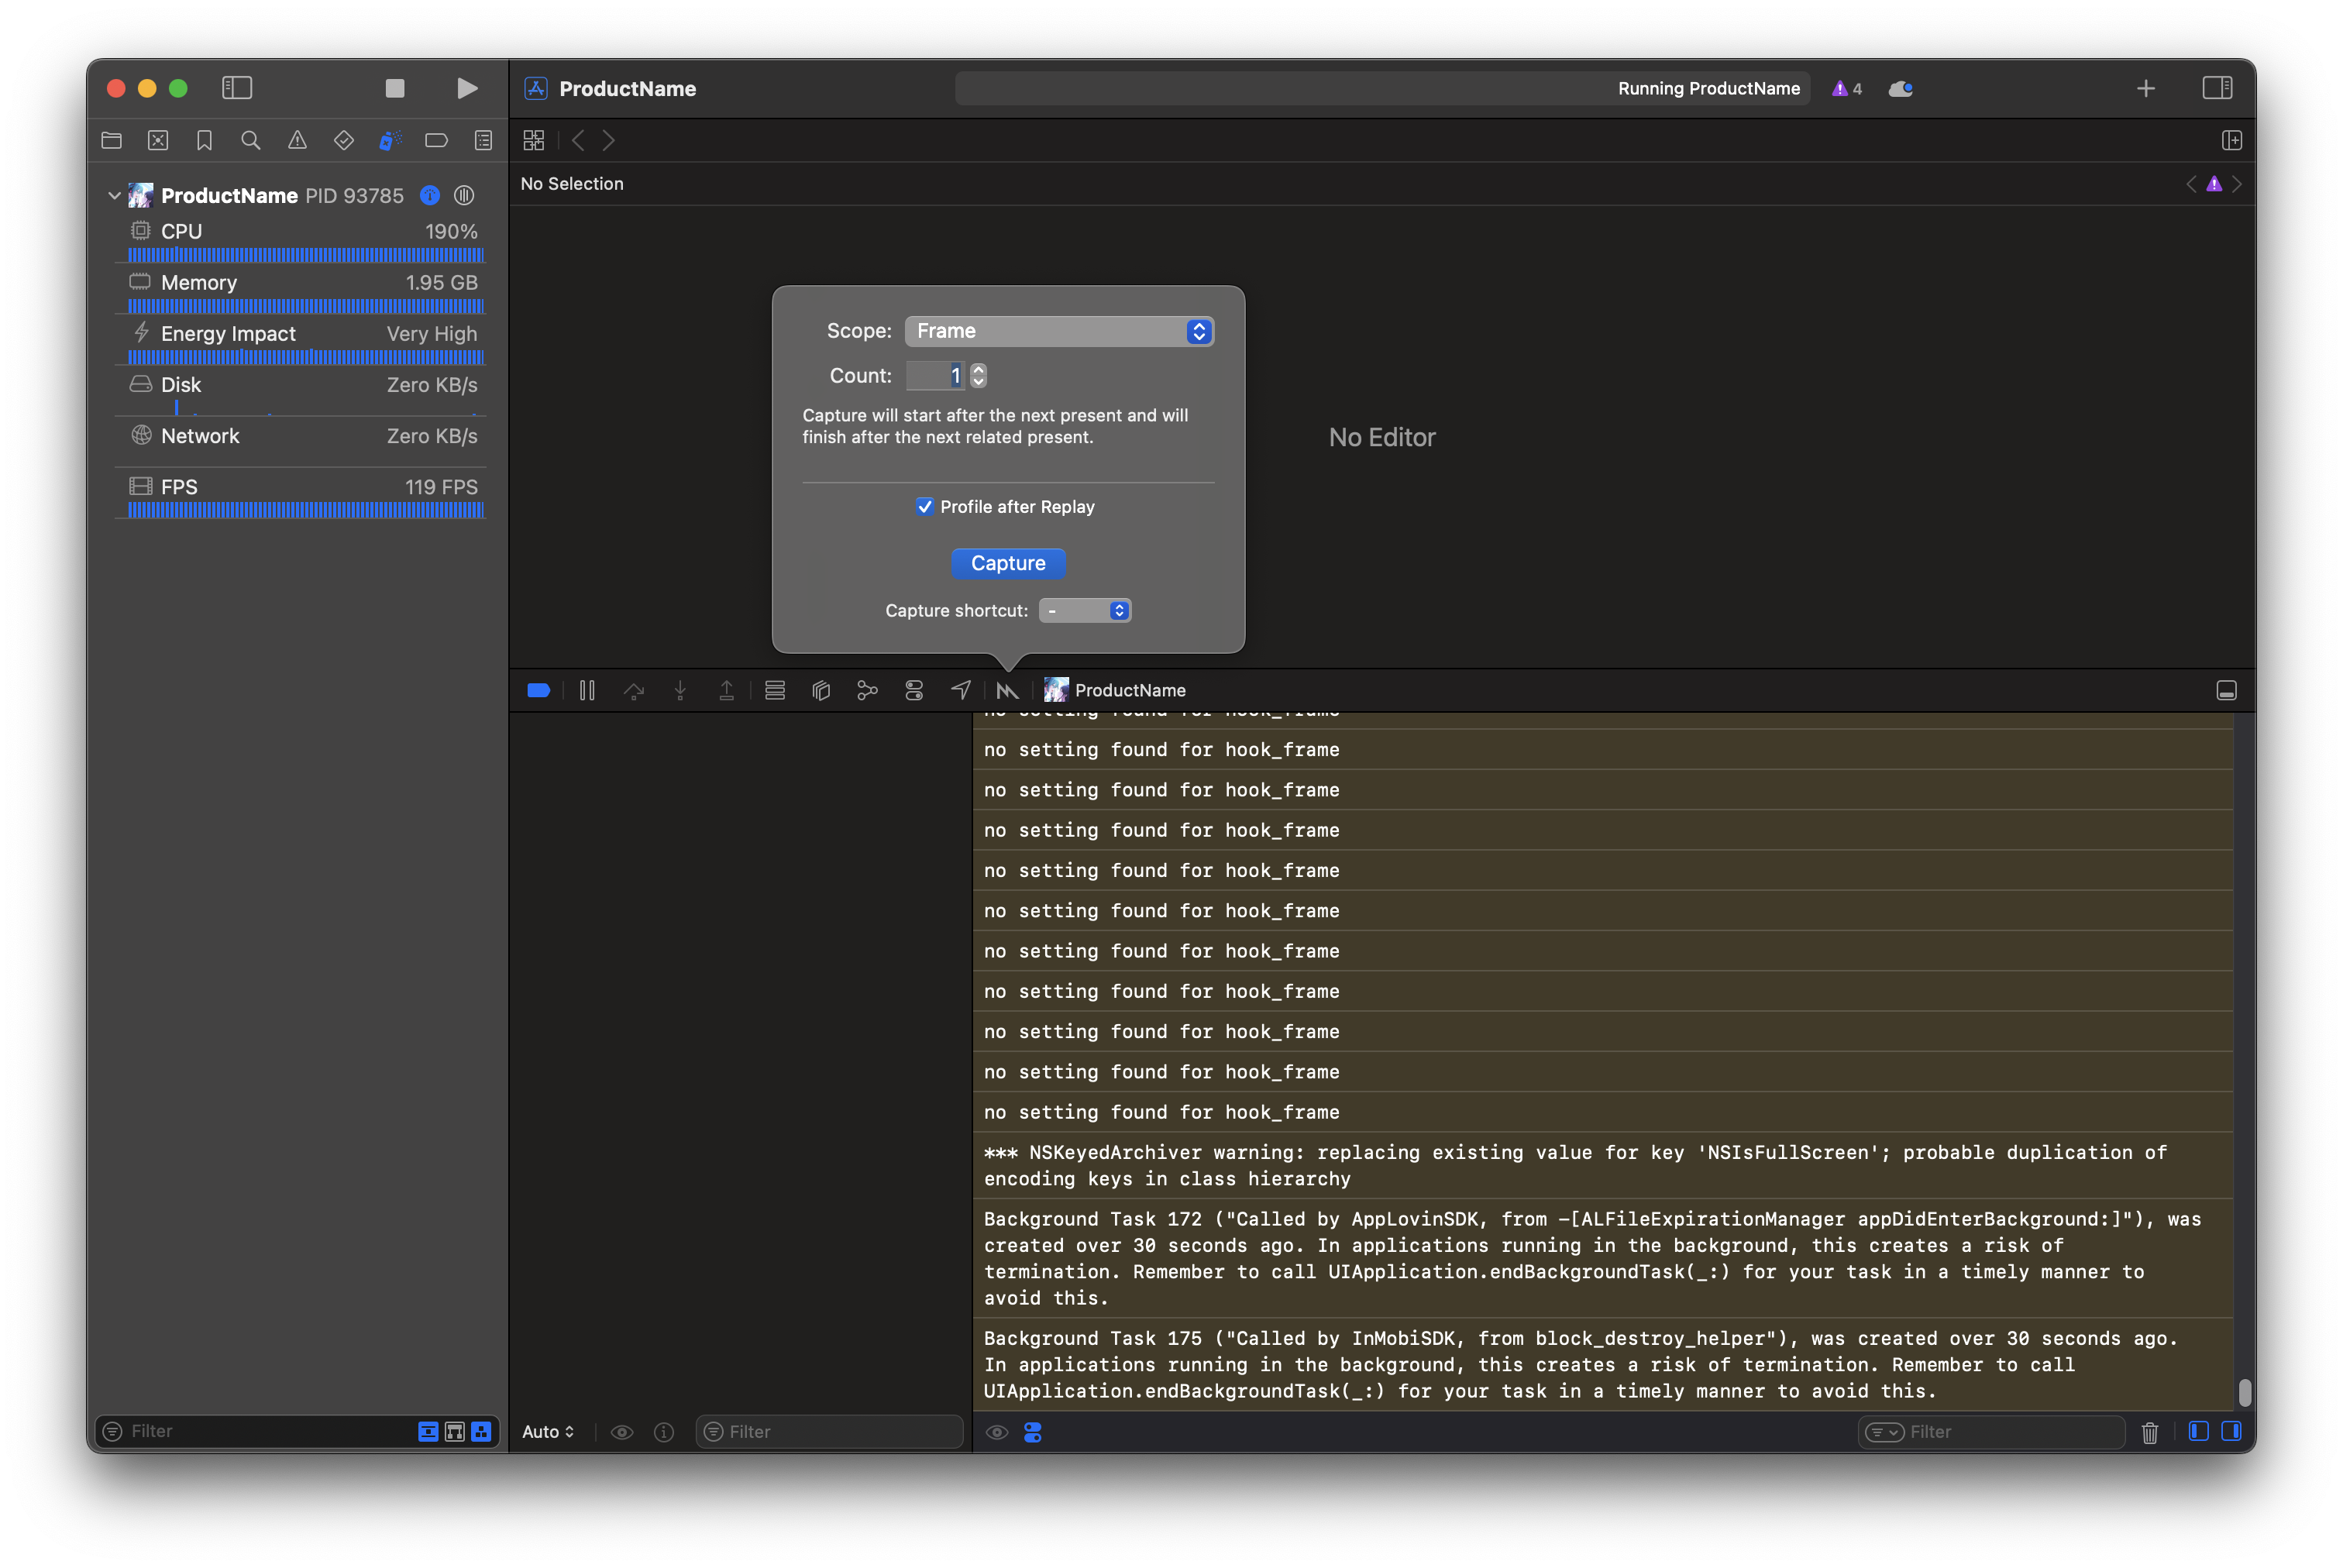Click the Count field stepper
2343x1568 pixels.
978,375
